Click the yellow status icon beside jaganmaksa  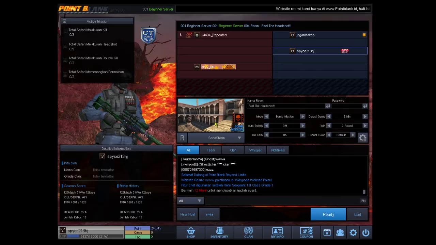click(364, 35)
